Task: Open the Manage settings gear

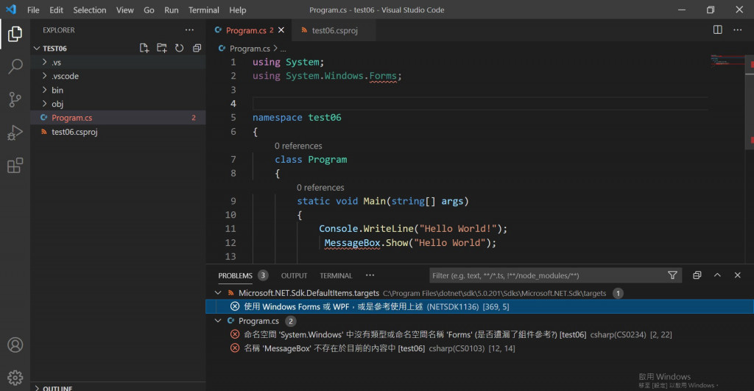Action: tap(15, 376)
